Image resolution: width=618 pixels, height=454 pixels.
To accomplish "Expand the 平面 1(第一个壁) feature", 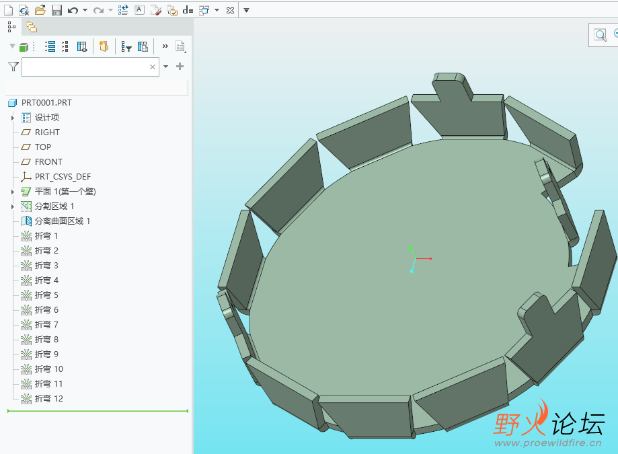I will (13, 192).
